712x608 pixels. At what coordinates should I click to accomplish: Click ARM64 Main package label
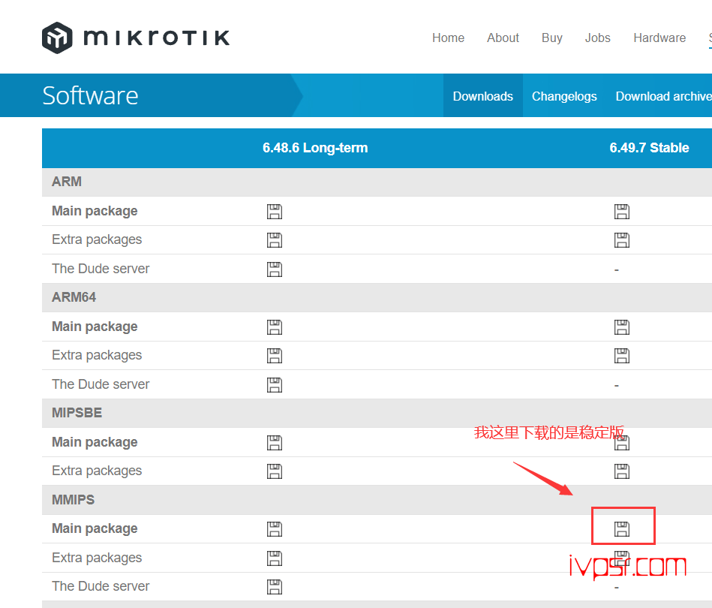95,327
